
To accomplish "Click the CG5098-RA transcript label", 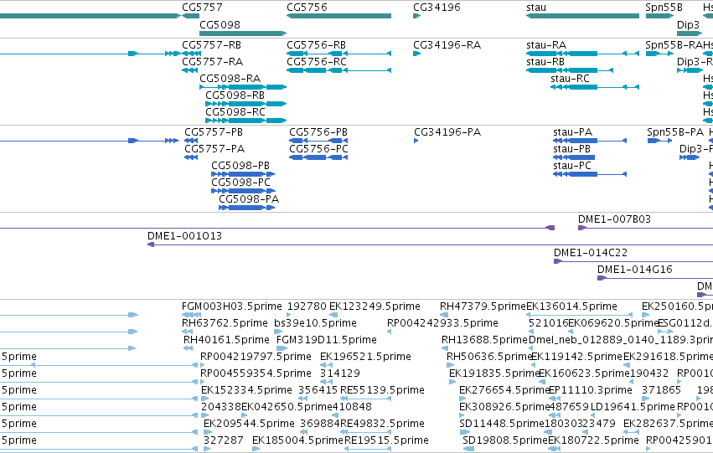I will 230,79.
